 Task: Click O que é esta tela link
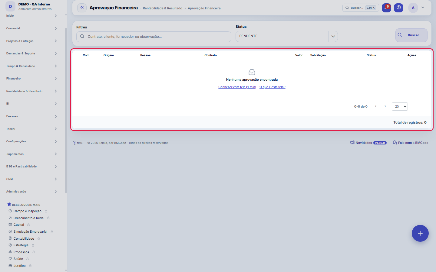272,87
